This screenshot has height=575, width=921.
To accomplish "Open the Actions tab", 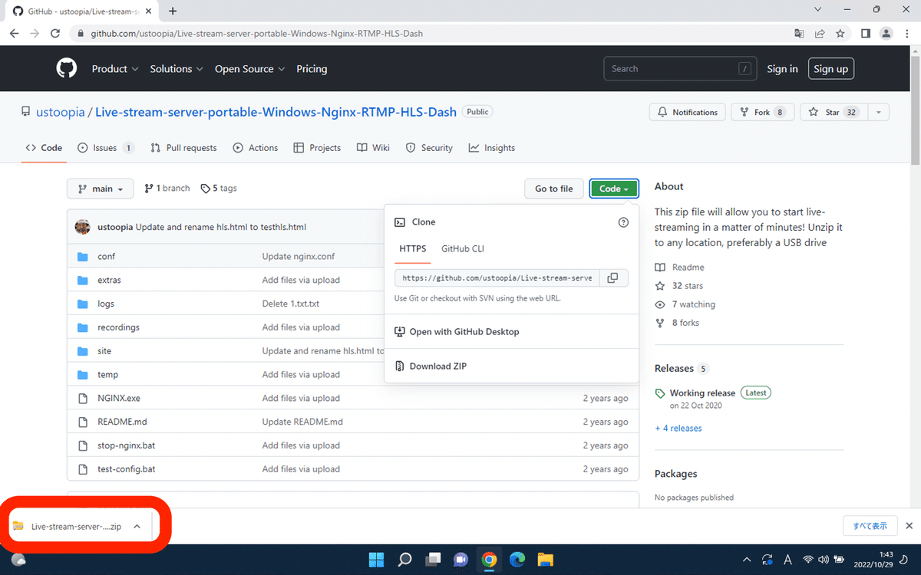I will [256, 148].
